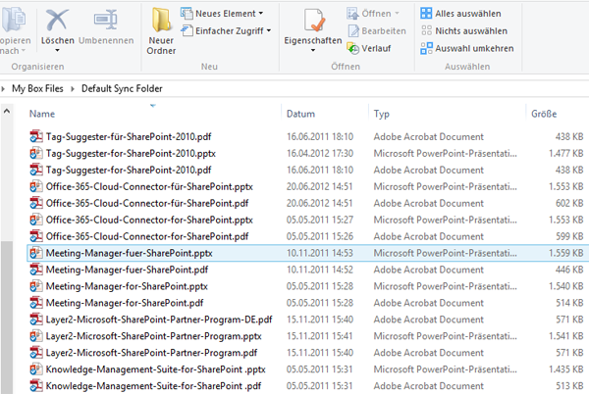Image resolution: width=589 pixels, height=394 pixels.
Task: Click Auswahl umkehren in ribbon
Action: [x=467, y=47]
